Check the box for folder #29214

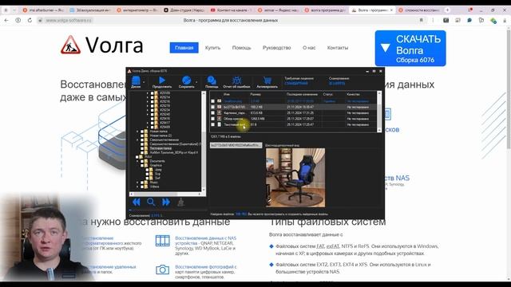point(152,97)
